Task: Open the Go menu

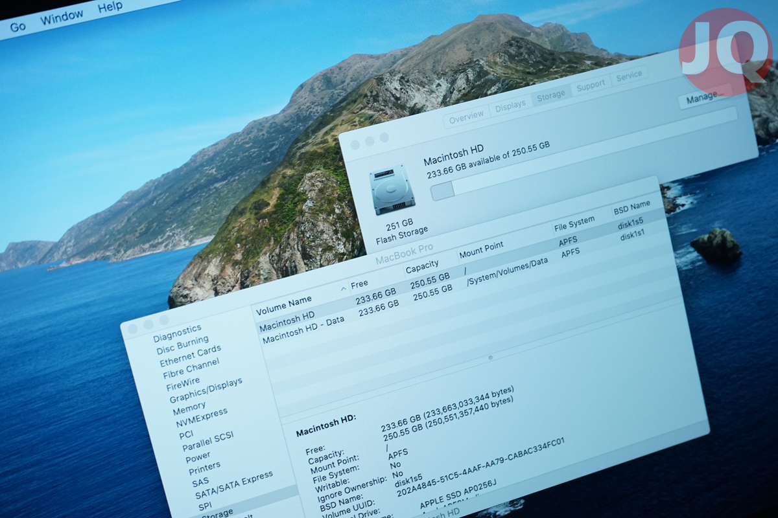Action: [x=18, y=26]
